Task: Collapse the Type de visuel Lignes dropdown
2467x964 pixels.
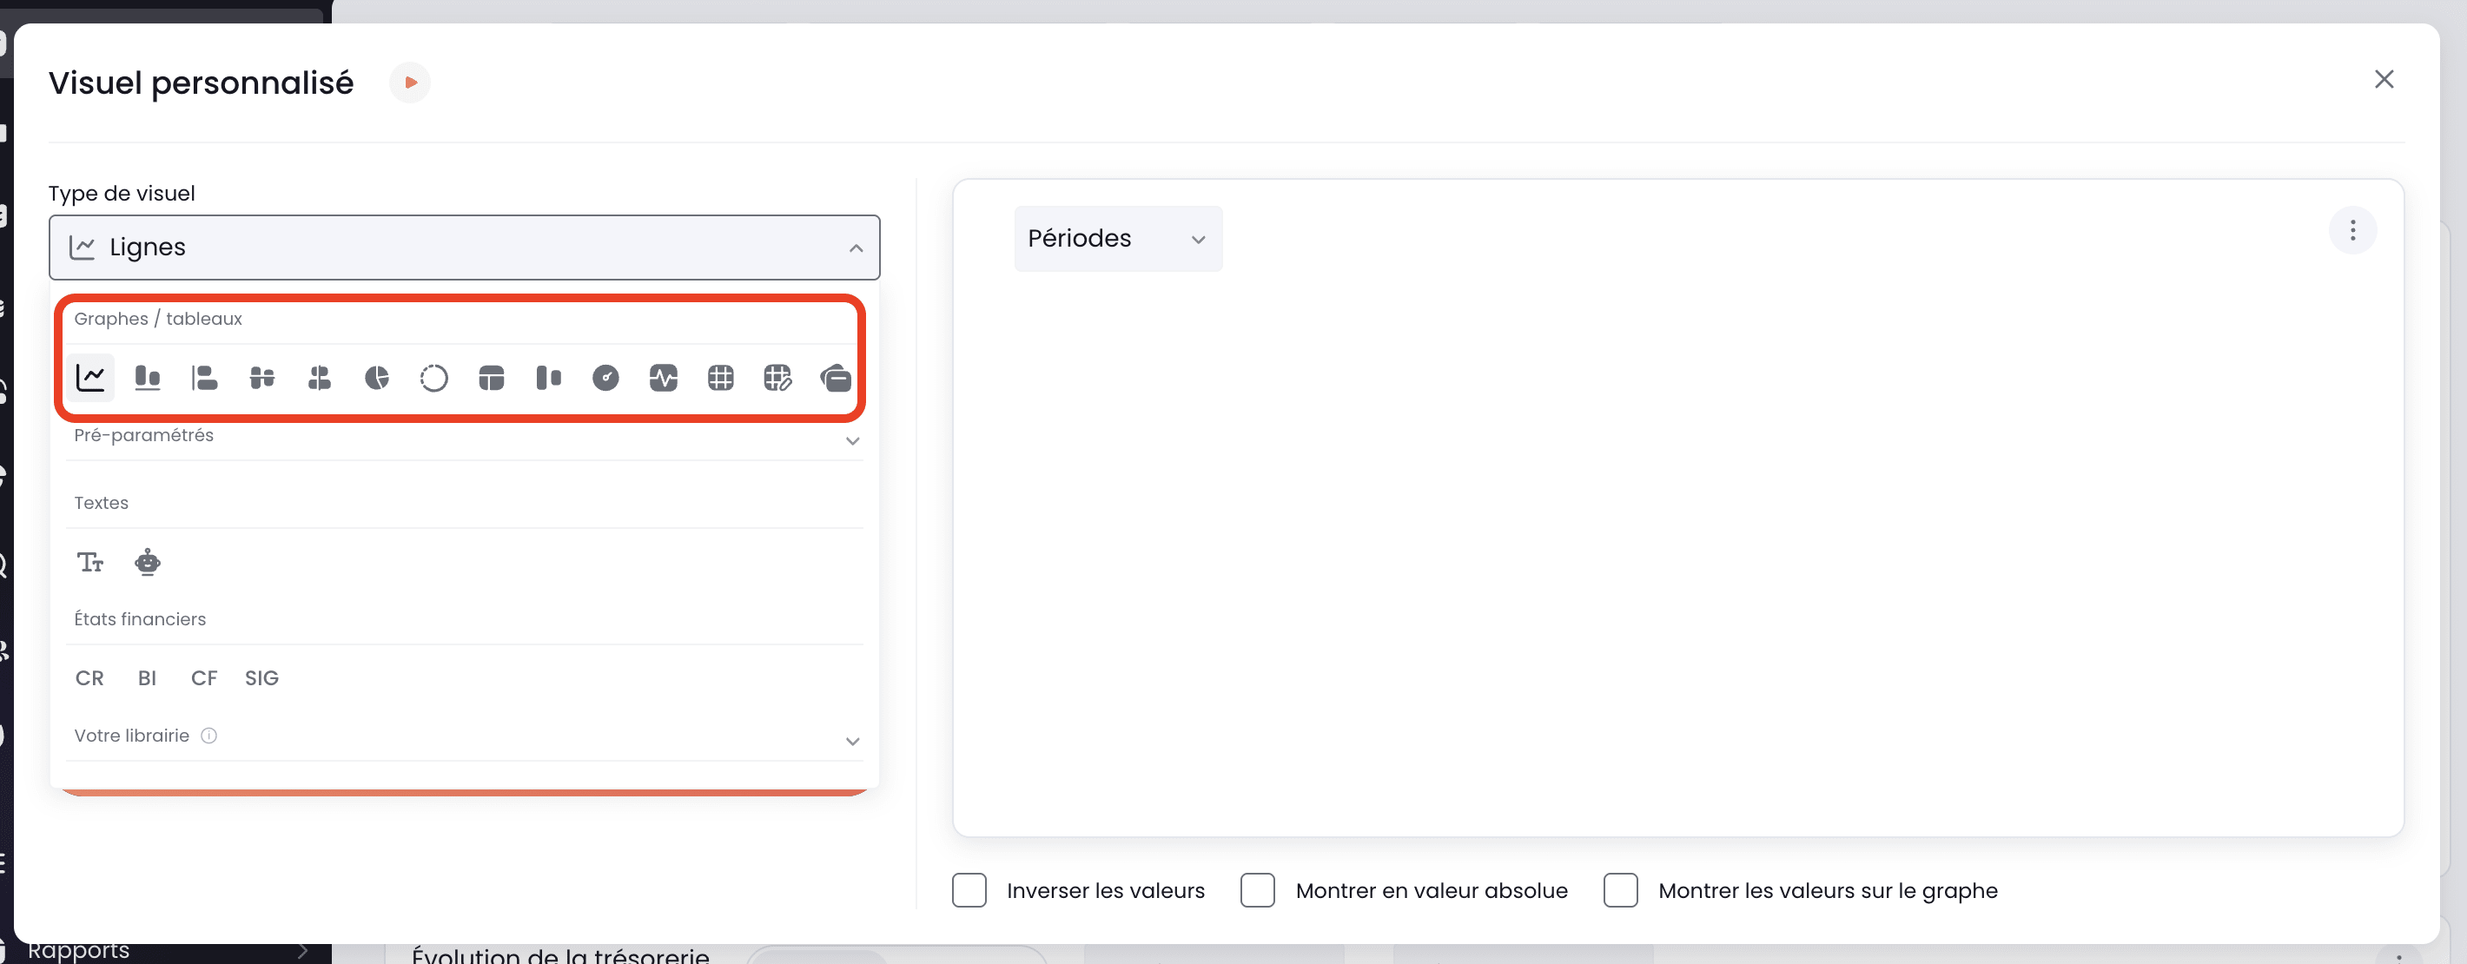Action: coord(465,247)
